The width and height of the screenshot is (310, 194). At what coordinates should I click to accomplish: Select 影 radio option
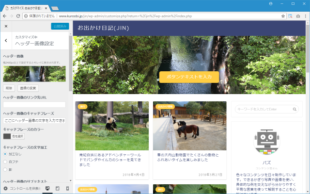point(5,169)
